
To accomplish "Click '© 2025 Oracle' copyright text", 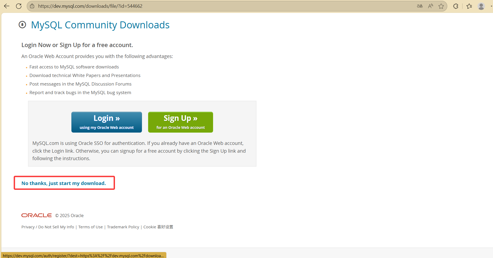I will coord(70,215).
